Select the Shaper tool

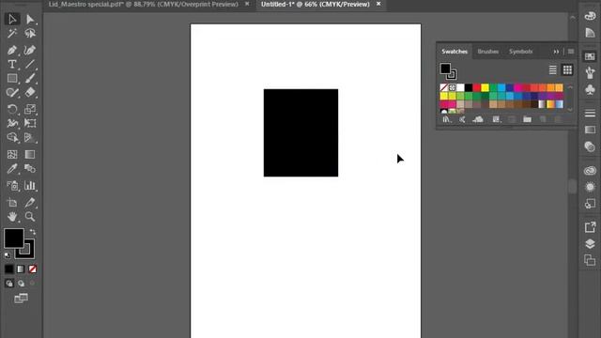[x=12, y=93]
